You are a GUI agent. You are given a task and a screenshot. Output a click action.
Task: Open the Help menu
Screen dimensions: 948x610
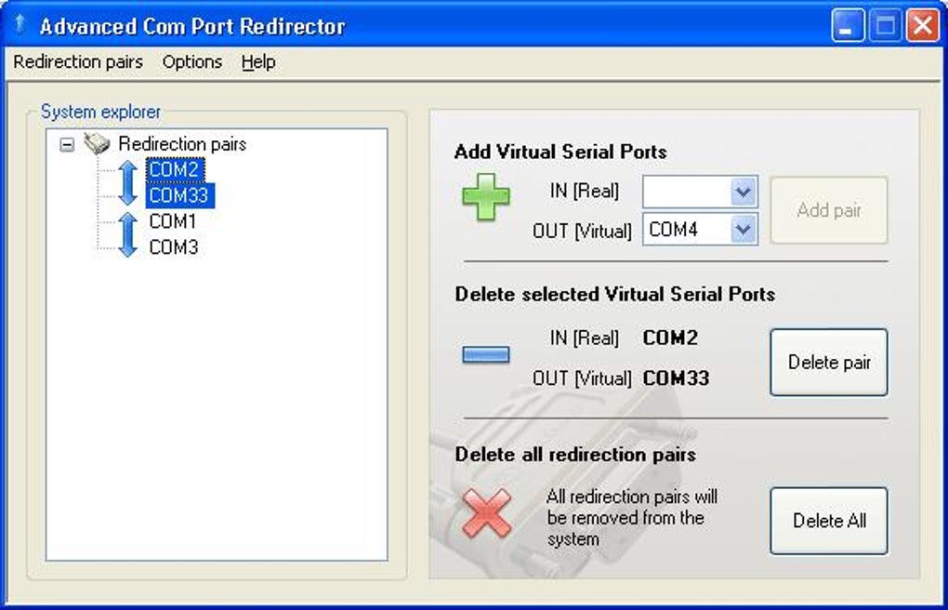pos(258,62)
